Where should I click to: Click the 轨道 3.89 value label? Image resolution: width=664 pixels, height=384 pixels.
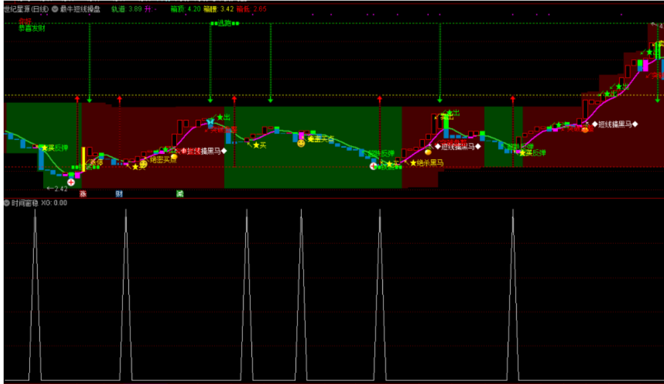126,9
